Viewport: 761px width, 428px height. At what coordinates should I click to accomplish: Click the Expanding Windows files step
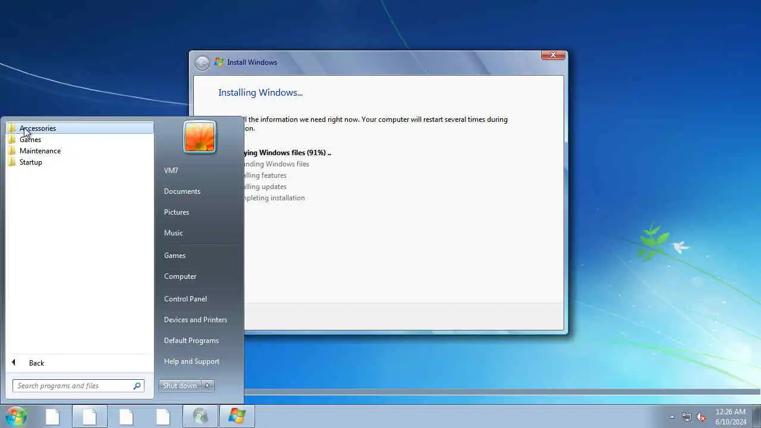click(x=276, y=164)
